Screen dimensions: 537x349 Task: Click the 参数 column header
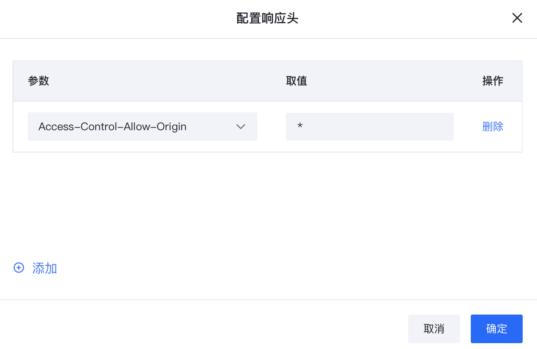pos(38,81)
